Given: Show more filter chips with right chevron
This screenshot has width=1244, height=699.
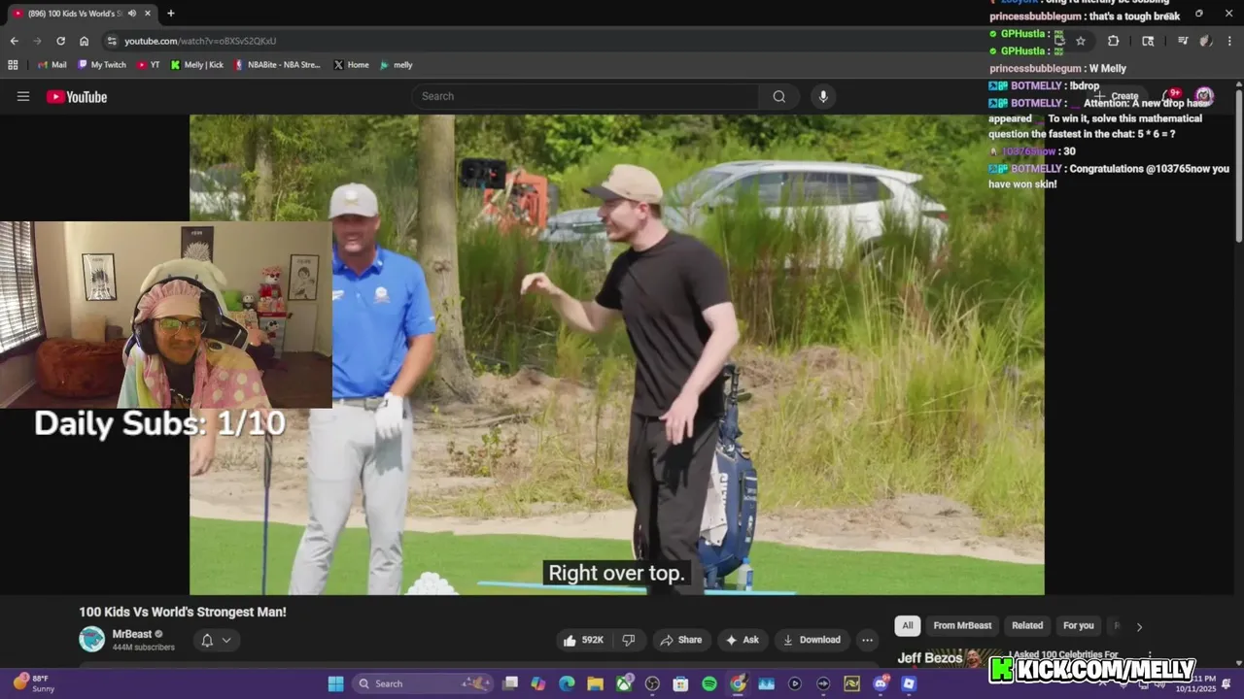Looking at the screenshot, I should (x=1139, y=626).
